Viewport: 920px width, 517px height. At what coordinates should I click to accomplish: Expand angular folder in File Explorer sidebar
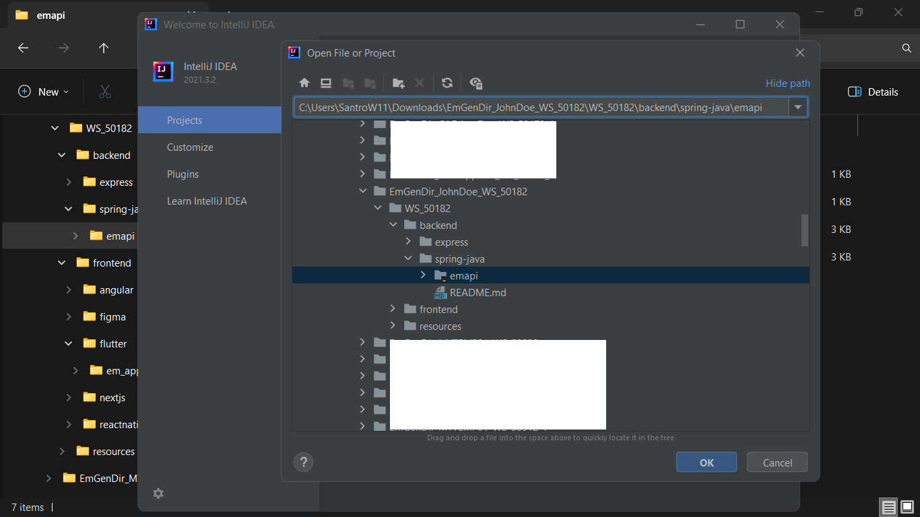(69, 289)
